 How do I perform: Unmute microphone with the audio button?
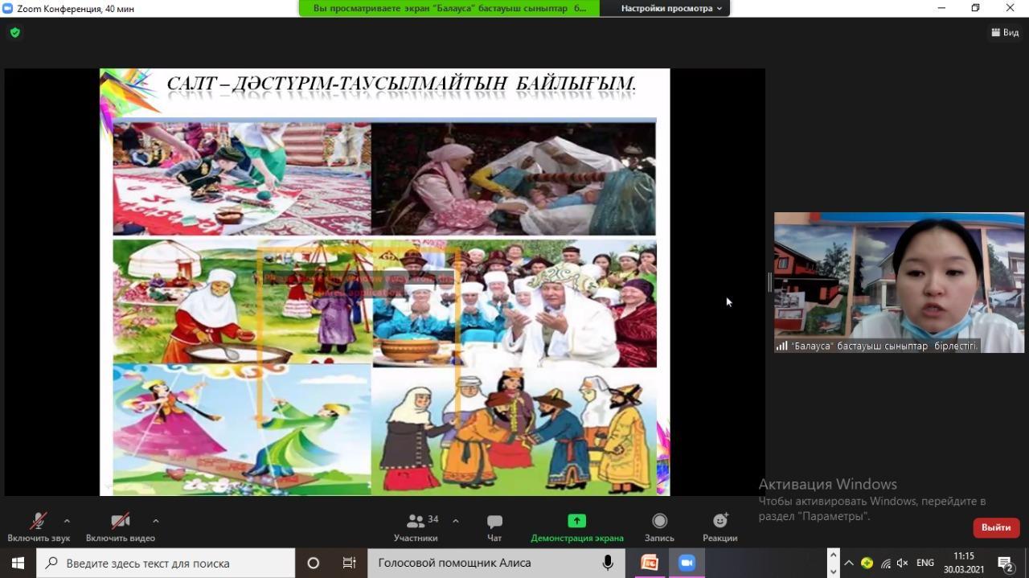[x=38, y=521]
